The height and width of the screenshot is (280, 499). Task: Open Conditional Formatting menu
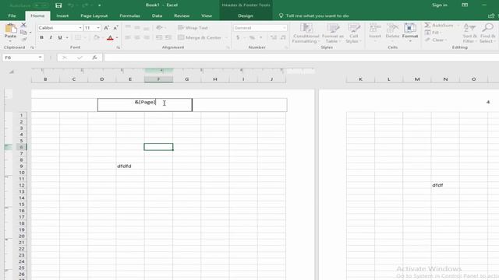[306, 33]
